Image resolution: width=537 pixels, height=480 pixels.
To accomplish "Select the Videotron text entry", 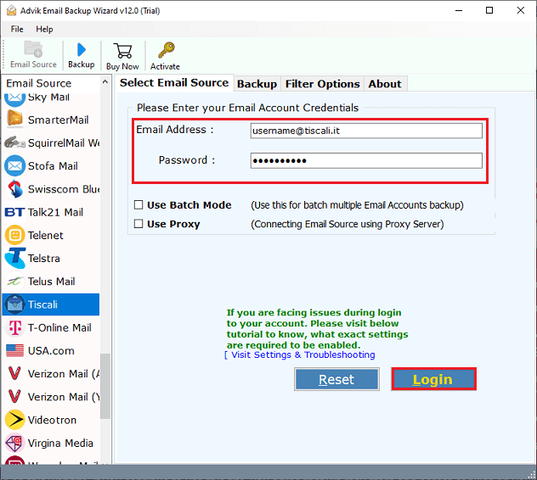I will (52, 420).
